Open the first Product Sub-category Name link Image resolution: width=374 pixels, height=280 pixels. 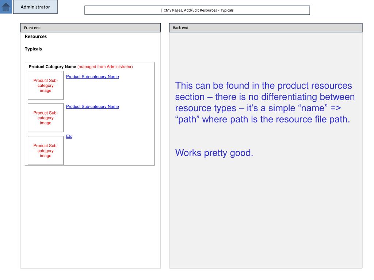click(92, 77)
